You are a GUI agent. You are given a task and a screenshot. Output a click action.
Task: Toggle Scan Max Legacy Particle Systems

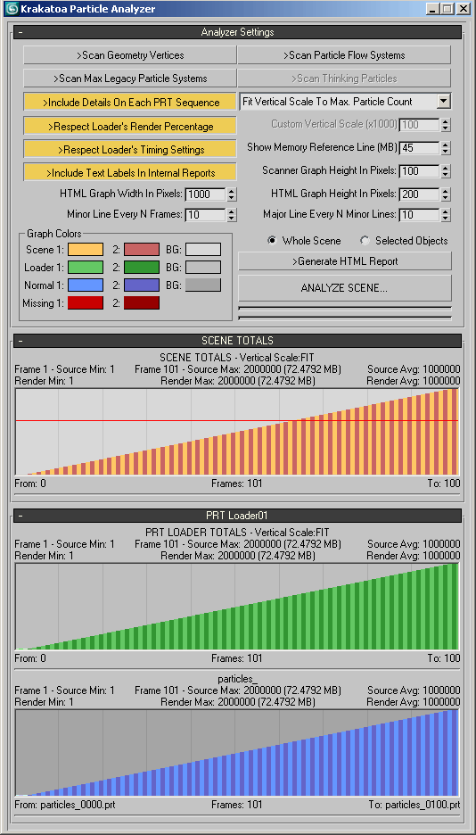pos(130,79)
